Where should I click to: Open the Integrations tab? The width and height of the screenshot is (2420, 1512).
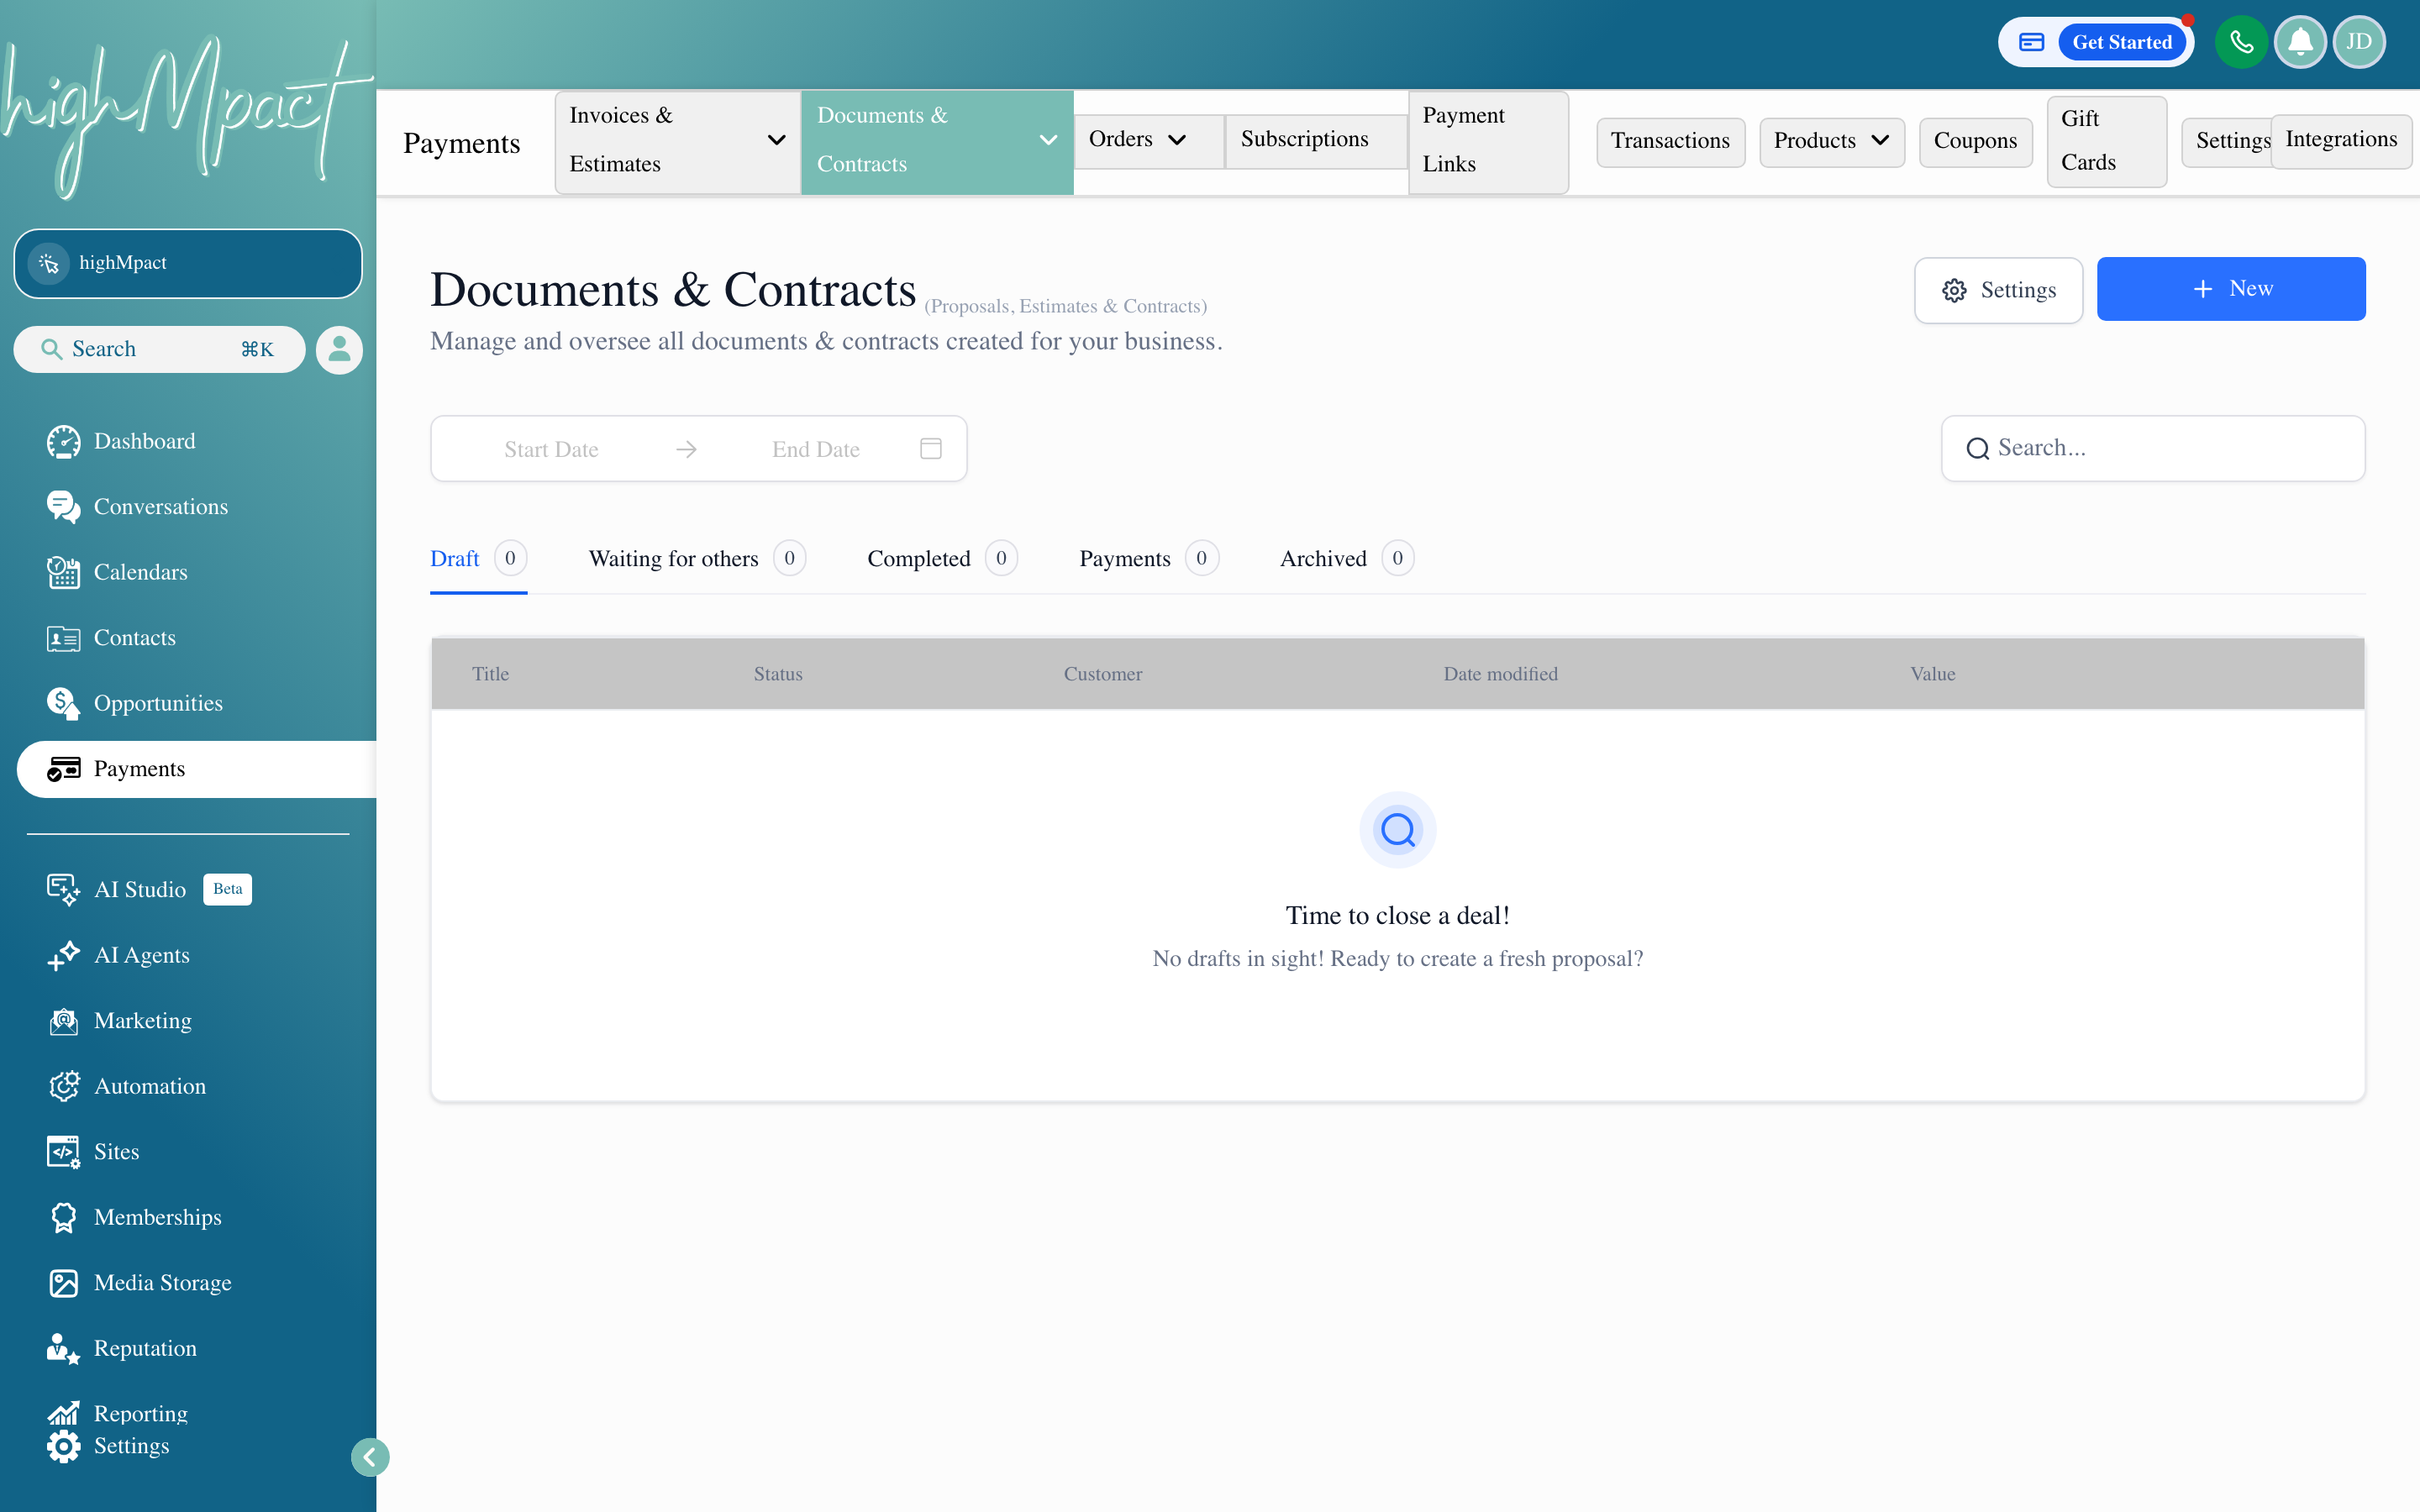(x=2341, y=140)
